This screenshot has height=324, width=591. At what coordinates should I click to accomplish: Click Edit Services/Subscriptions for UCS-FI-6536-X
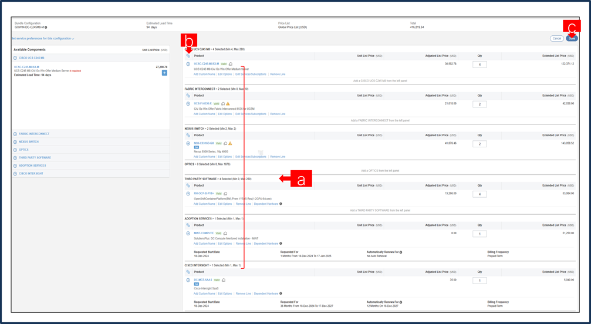pos(251,114)
